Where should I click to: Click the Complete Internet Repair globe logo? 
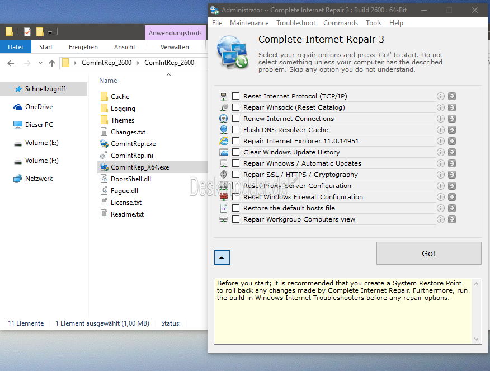(233, 52)
